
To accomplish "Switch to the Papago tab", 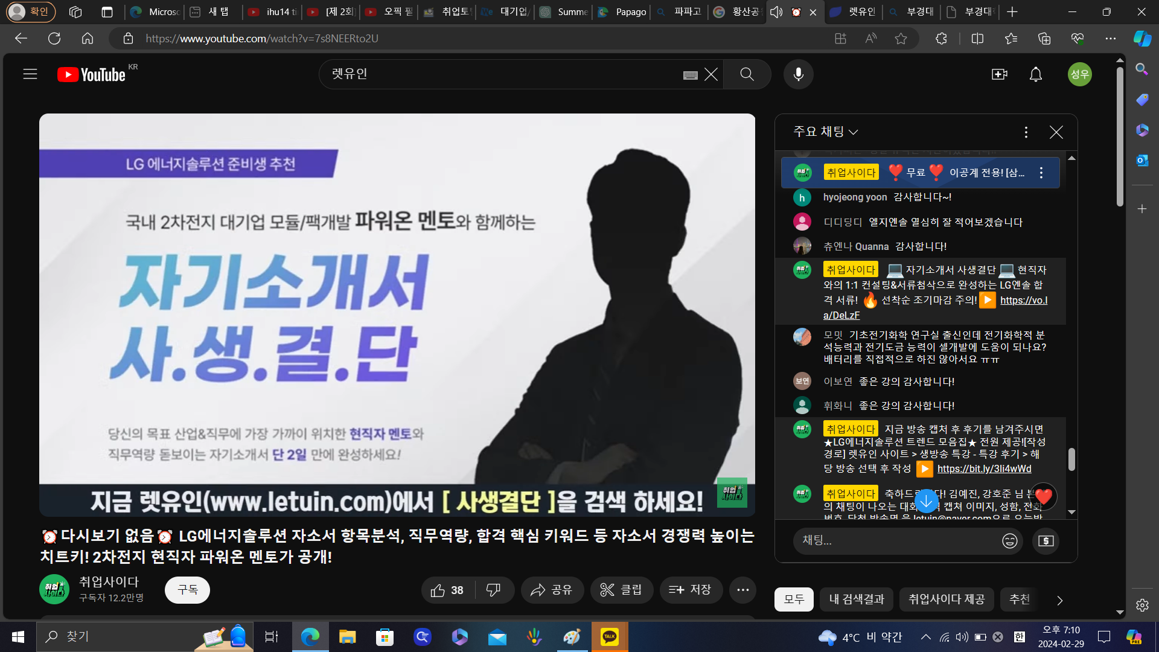I will coord(622,12).
